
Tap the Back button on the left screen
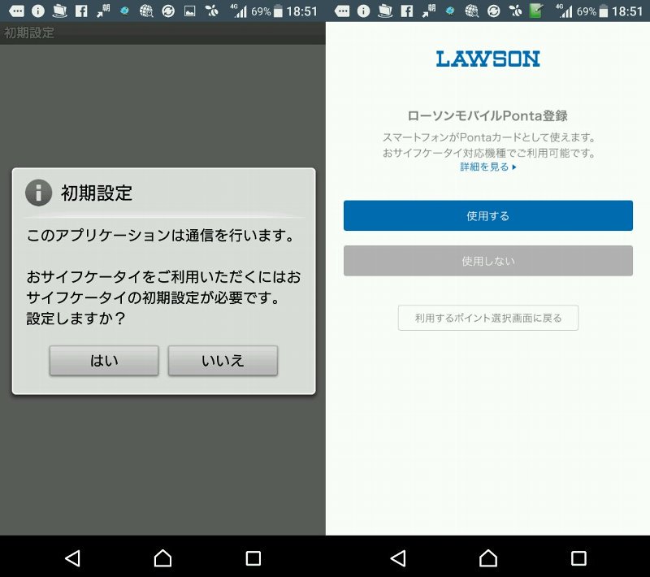click(72, 558)
